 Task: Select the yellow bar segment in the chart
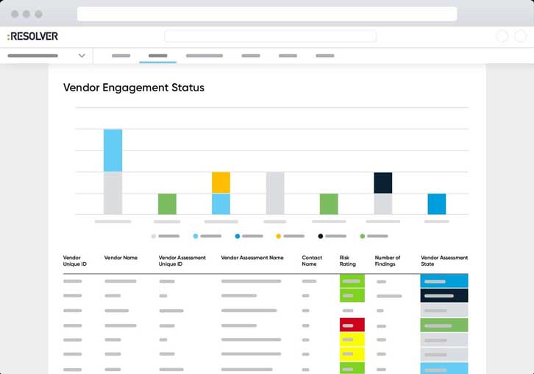[221, 183]
